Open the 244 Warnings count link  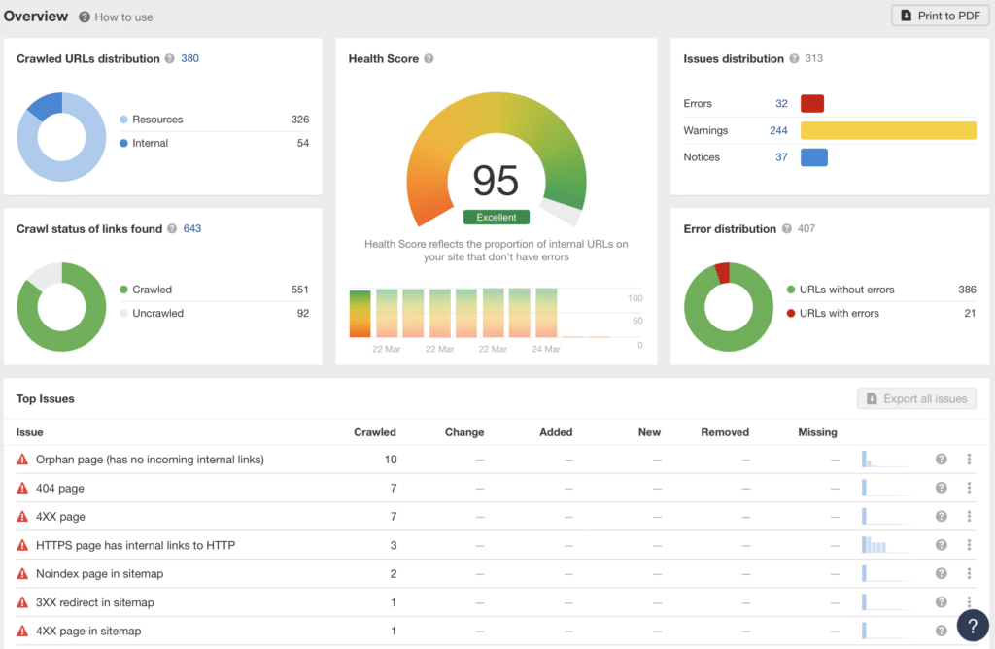click(778, 130)
